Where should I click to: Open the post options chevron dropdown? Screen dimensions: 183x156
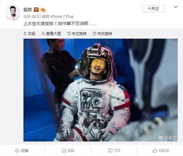pyautogui.click(x=176, y=7)
